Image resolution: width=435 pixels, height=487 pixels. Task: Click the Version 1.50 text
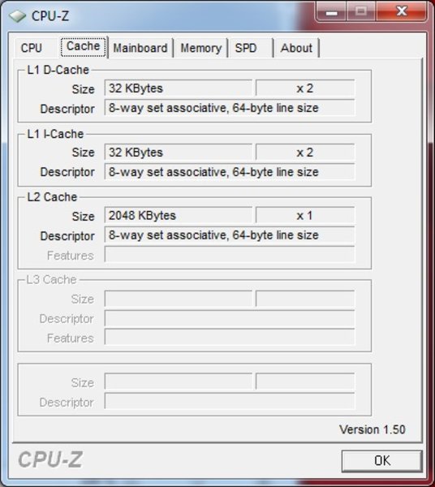click(x=373, y=429)
